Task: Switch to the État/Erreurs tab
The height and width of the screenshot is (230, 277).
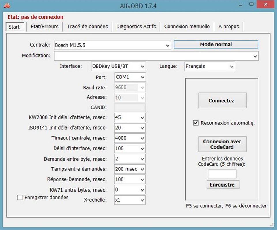Action: 44,26
